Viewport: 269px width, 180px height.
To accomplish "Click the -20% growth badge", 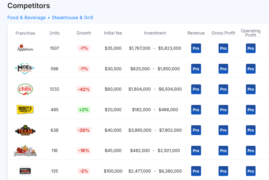I will [84, 130].
